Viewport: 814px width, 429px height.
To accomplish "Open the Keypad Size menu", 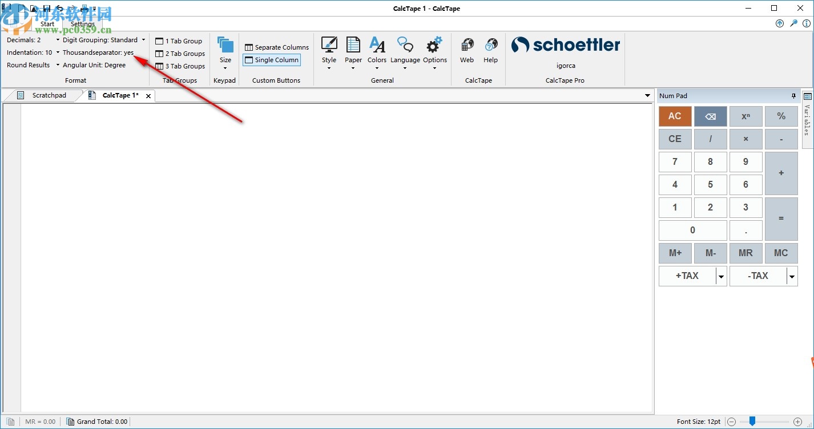I will (x=225, y=52).
